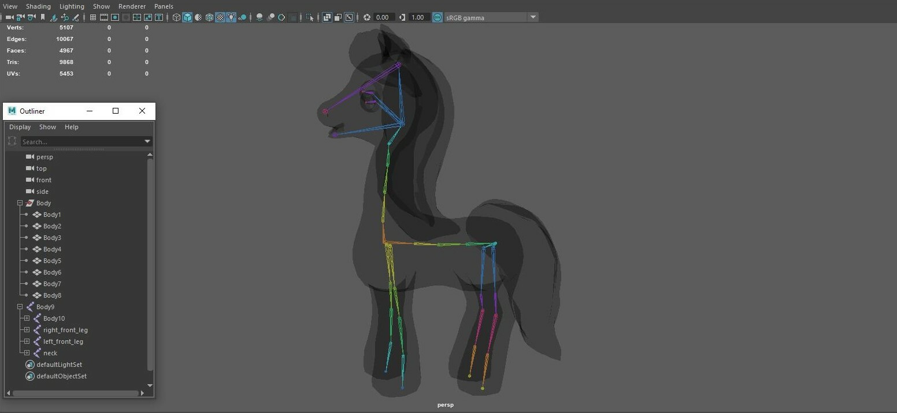Image resolution: width=897 pixels, height=413 pixels.
Task: Enable X-Ray joints display
Action: (338, 17)
